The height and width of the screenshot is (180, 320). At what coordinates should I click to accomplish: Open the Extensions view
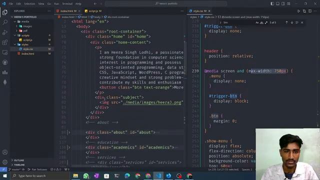(x=5, y=42)
